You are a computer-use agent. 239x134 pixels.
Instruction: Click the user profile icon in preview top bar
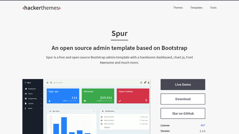(x=149, y=83)
